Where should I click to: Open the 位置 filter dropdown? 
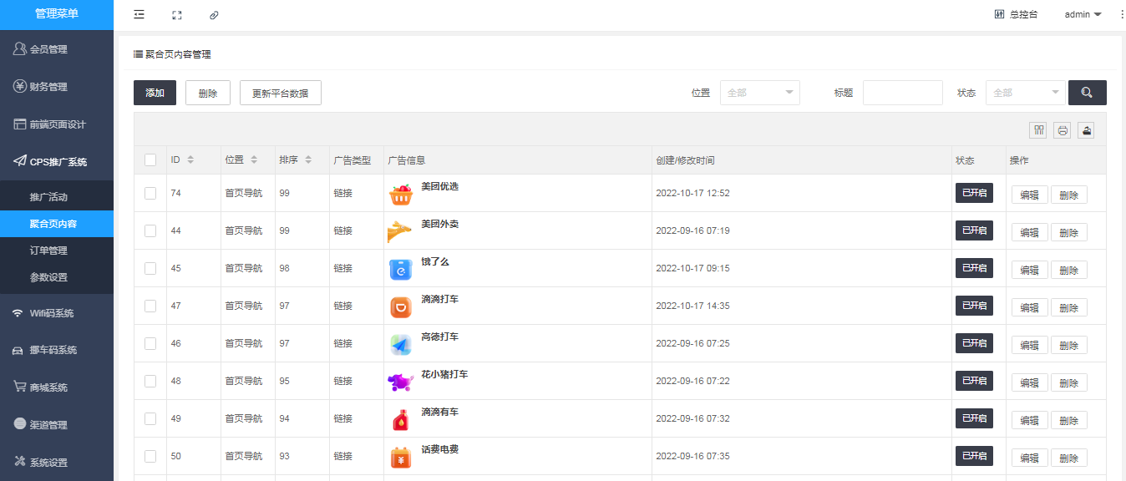click(759, 93)
